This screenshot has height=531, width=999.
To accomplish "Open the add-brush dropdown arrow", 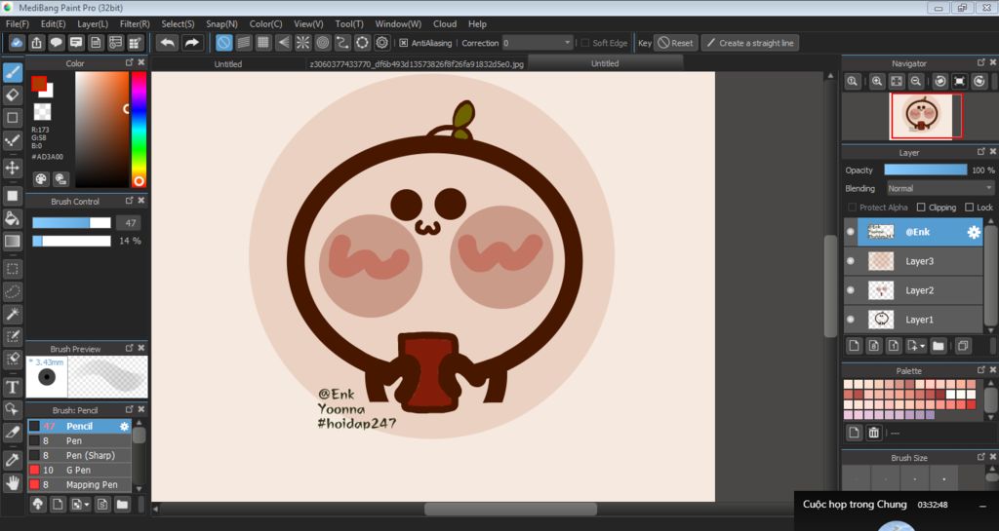I will (x=87, y=505).
